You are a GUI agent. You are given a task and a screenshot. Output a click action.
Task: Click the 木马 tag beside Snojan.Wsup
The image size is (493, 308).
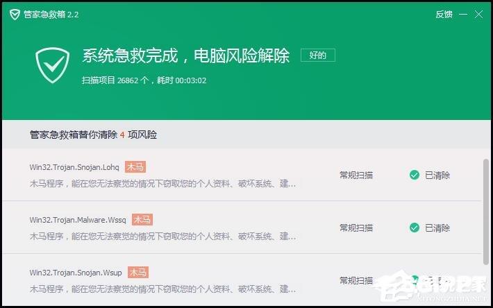pyautogui.click(x=138, y=272)
